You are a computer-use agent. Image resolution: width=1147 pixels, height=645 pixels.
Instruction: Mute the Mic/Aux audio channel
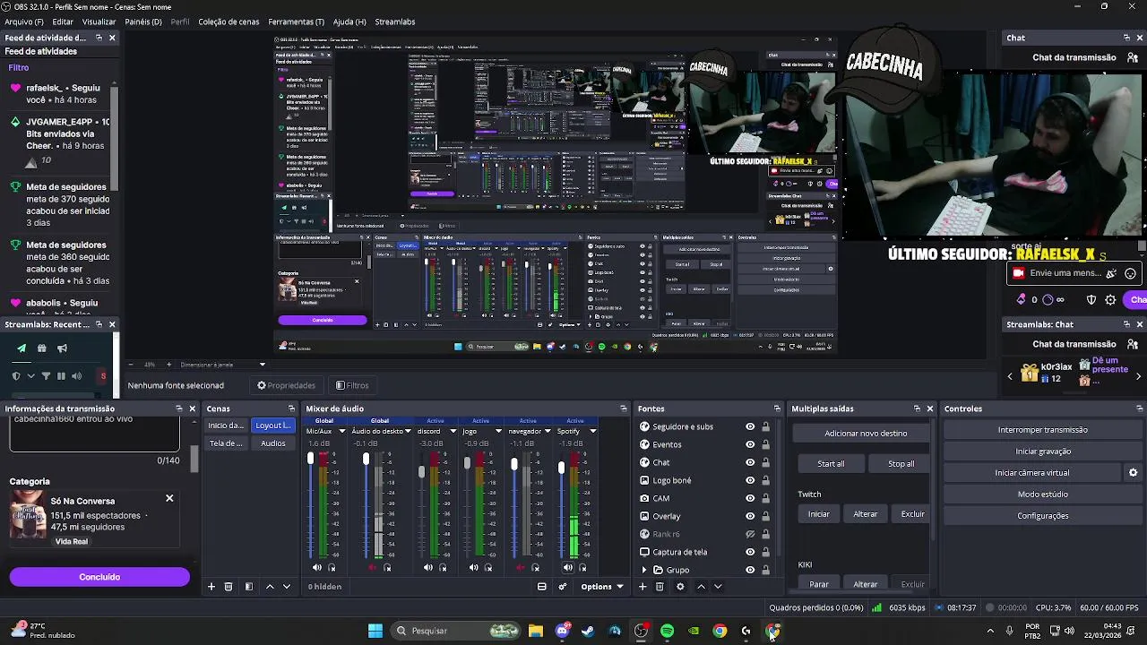(x=316, y=567)
